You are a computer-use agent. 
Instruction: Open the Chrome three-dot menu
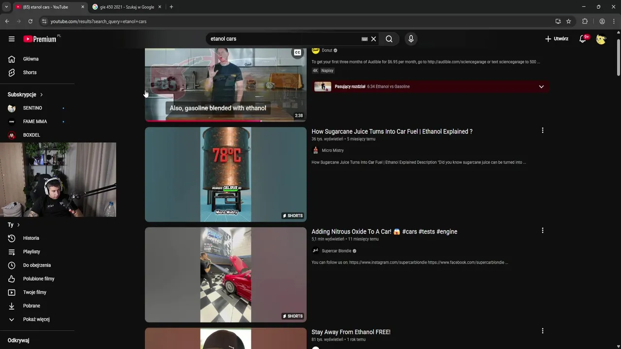(x=614, y=21)
